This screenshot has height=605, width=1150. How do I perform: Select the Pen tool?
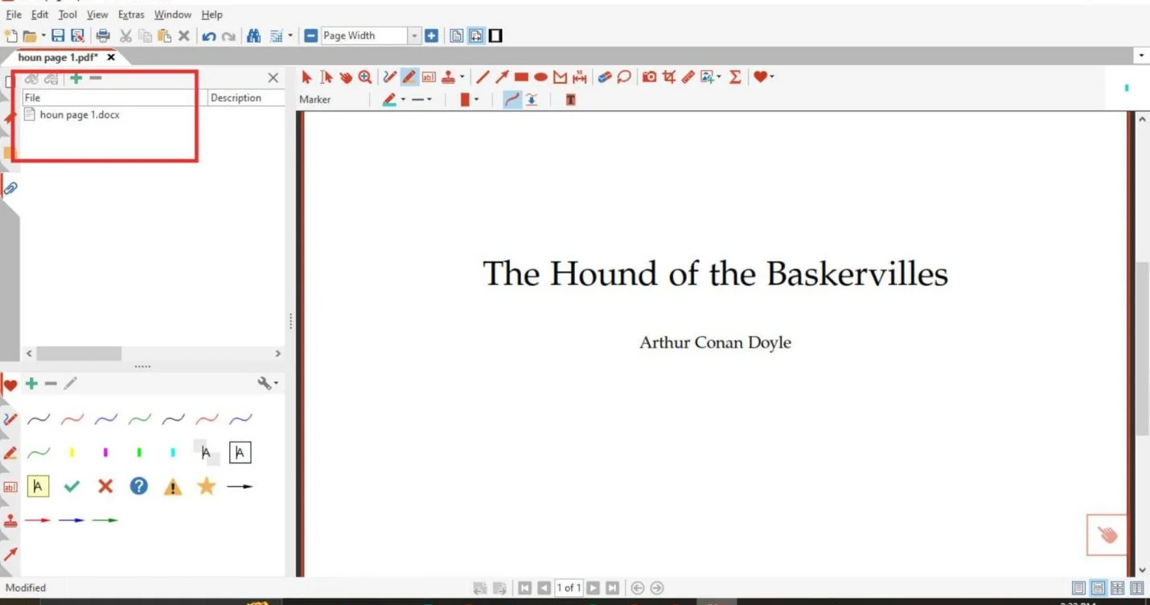click(390, 77)
